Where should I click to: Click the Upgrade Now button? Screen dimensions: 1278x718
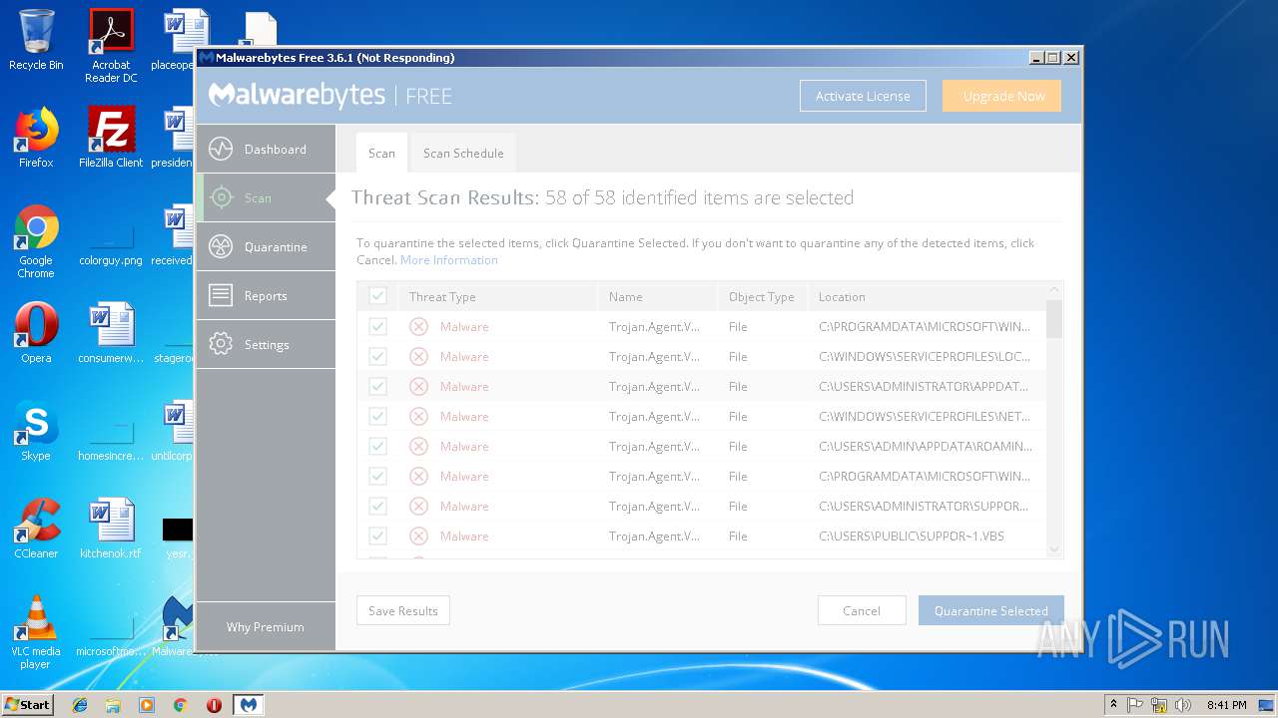point(1002,96)
